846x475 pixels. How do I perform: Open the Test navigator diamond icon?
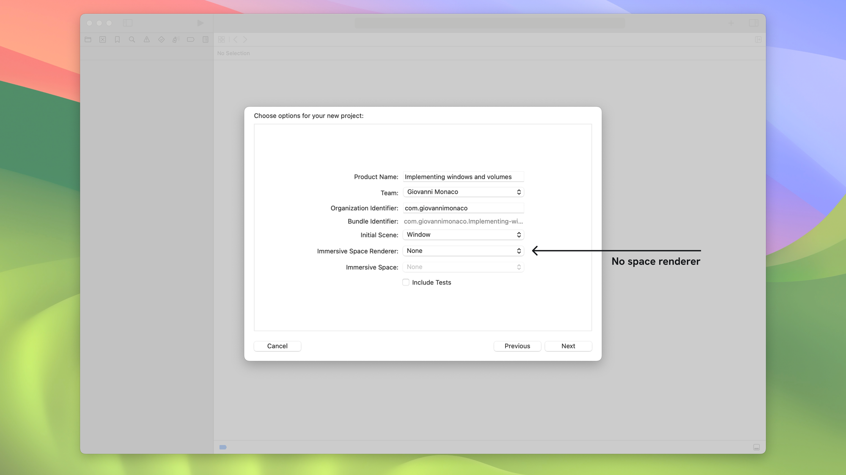(x=161, y=39)
